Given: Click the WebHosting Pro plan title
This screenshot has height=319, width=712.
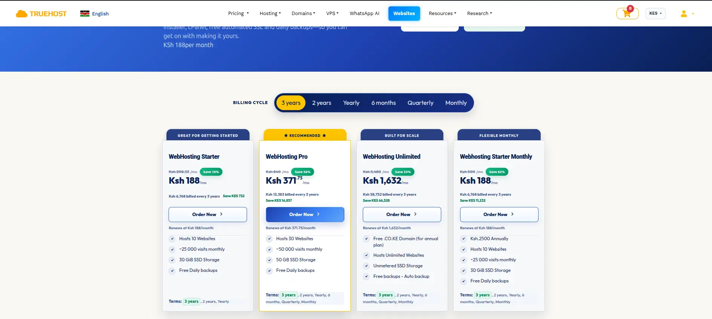Looking at the screenshot, I should tap(287, 156).
